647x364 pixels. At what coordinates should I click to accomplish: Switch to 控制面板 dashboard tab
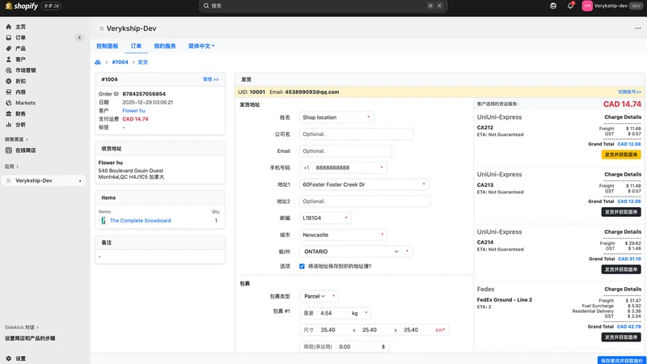[x=108, y=46]
